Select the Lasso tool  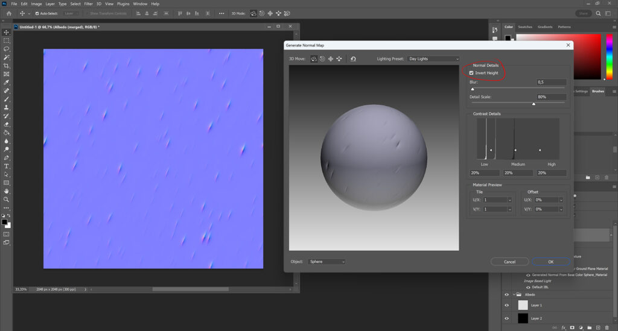(7, 49)
